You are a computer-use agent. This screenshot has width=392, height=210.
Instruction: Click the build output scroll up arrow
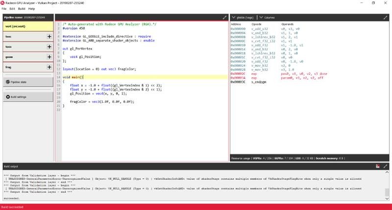coord(387,172)
